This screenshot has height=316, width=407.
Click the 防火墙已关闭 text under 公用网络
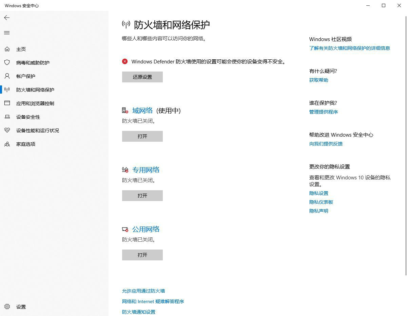(x=139, y=240)
